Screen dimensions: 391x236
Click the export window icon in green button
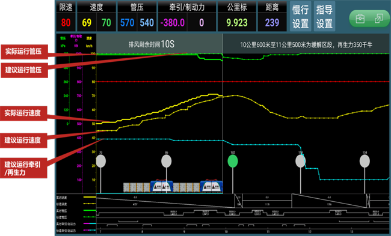click(378, 19)
